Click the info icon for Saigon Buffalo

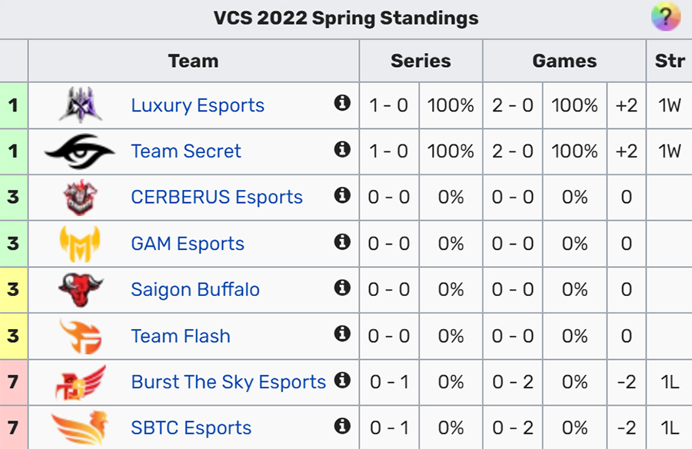pyautogui.click(x=342, y=288)
